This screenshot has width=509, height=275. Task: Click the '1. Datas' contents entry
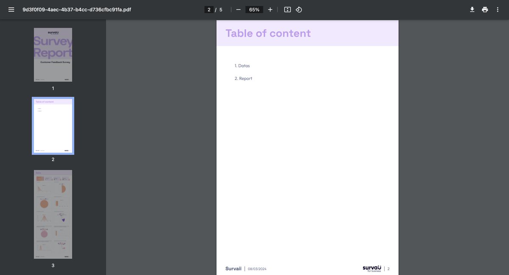tap(242, 66)
